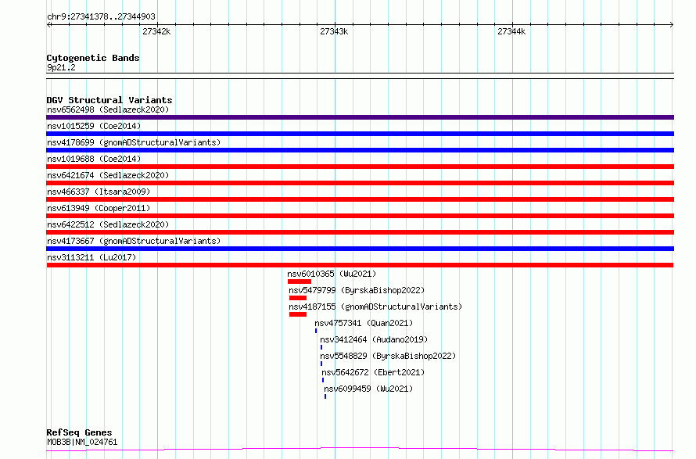Select the red nsv613949 variant bar

[x=360, y=216]
